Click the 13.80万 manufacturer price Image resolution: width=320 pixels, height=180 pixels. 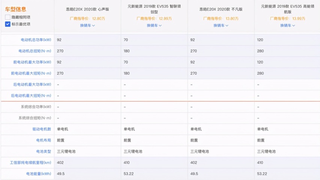click(232, 18)
